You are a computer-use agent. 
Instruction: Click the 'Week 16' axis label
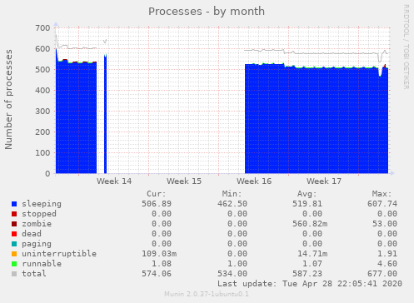click(x=254, y=181)
